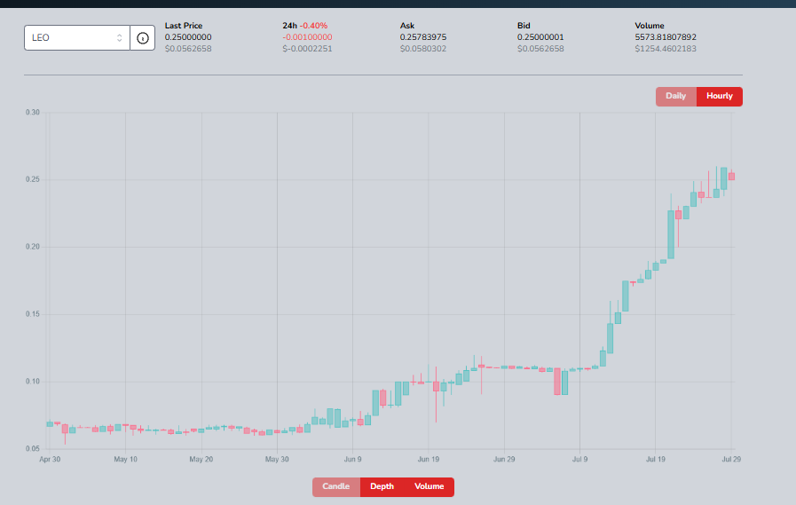Click the tall green candle after Jul 19
Viewport: 796px width, 505px height.
pos(671,234)
